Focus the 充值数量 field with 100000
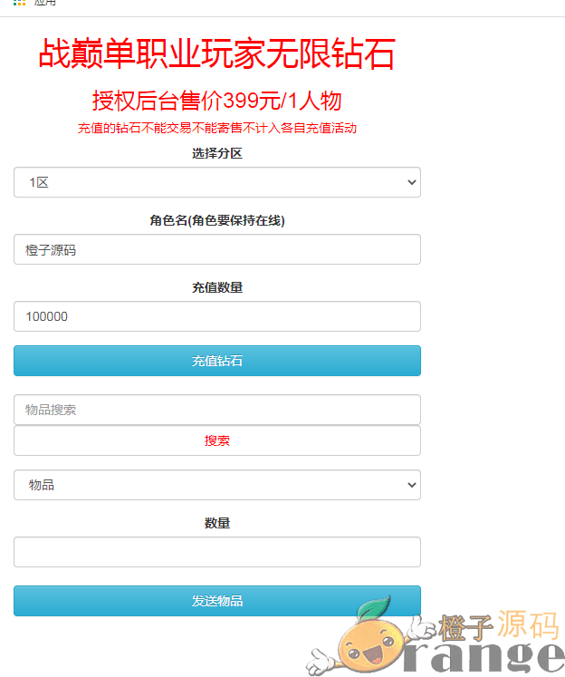The width and height of the screenshot is (565, 677). point(217,316)
